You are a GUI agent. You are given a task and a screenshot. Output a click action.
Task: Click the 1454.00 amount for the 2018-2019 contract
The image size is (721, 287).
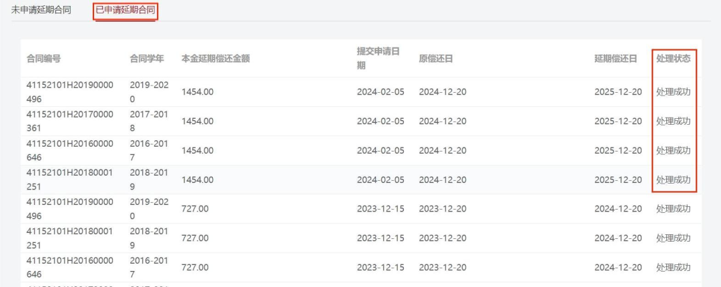[198, 180]
